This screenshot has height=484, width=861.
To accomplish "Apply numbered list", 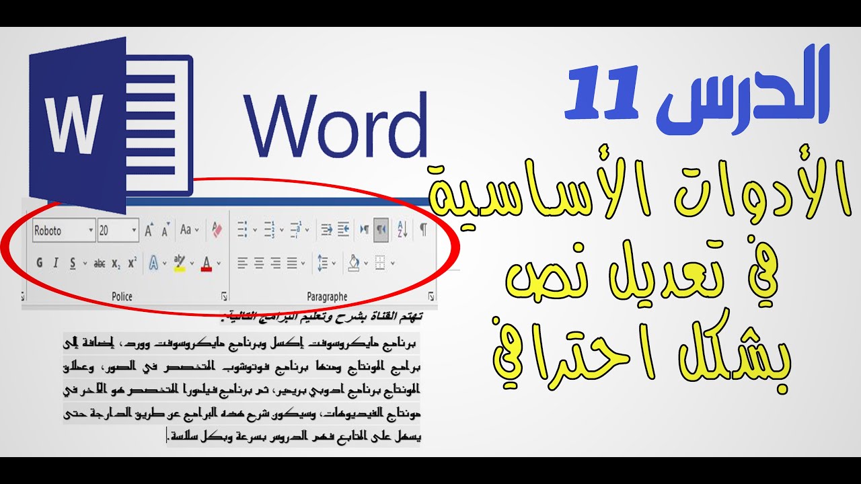I will [269, 231].
